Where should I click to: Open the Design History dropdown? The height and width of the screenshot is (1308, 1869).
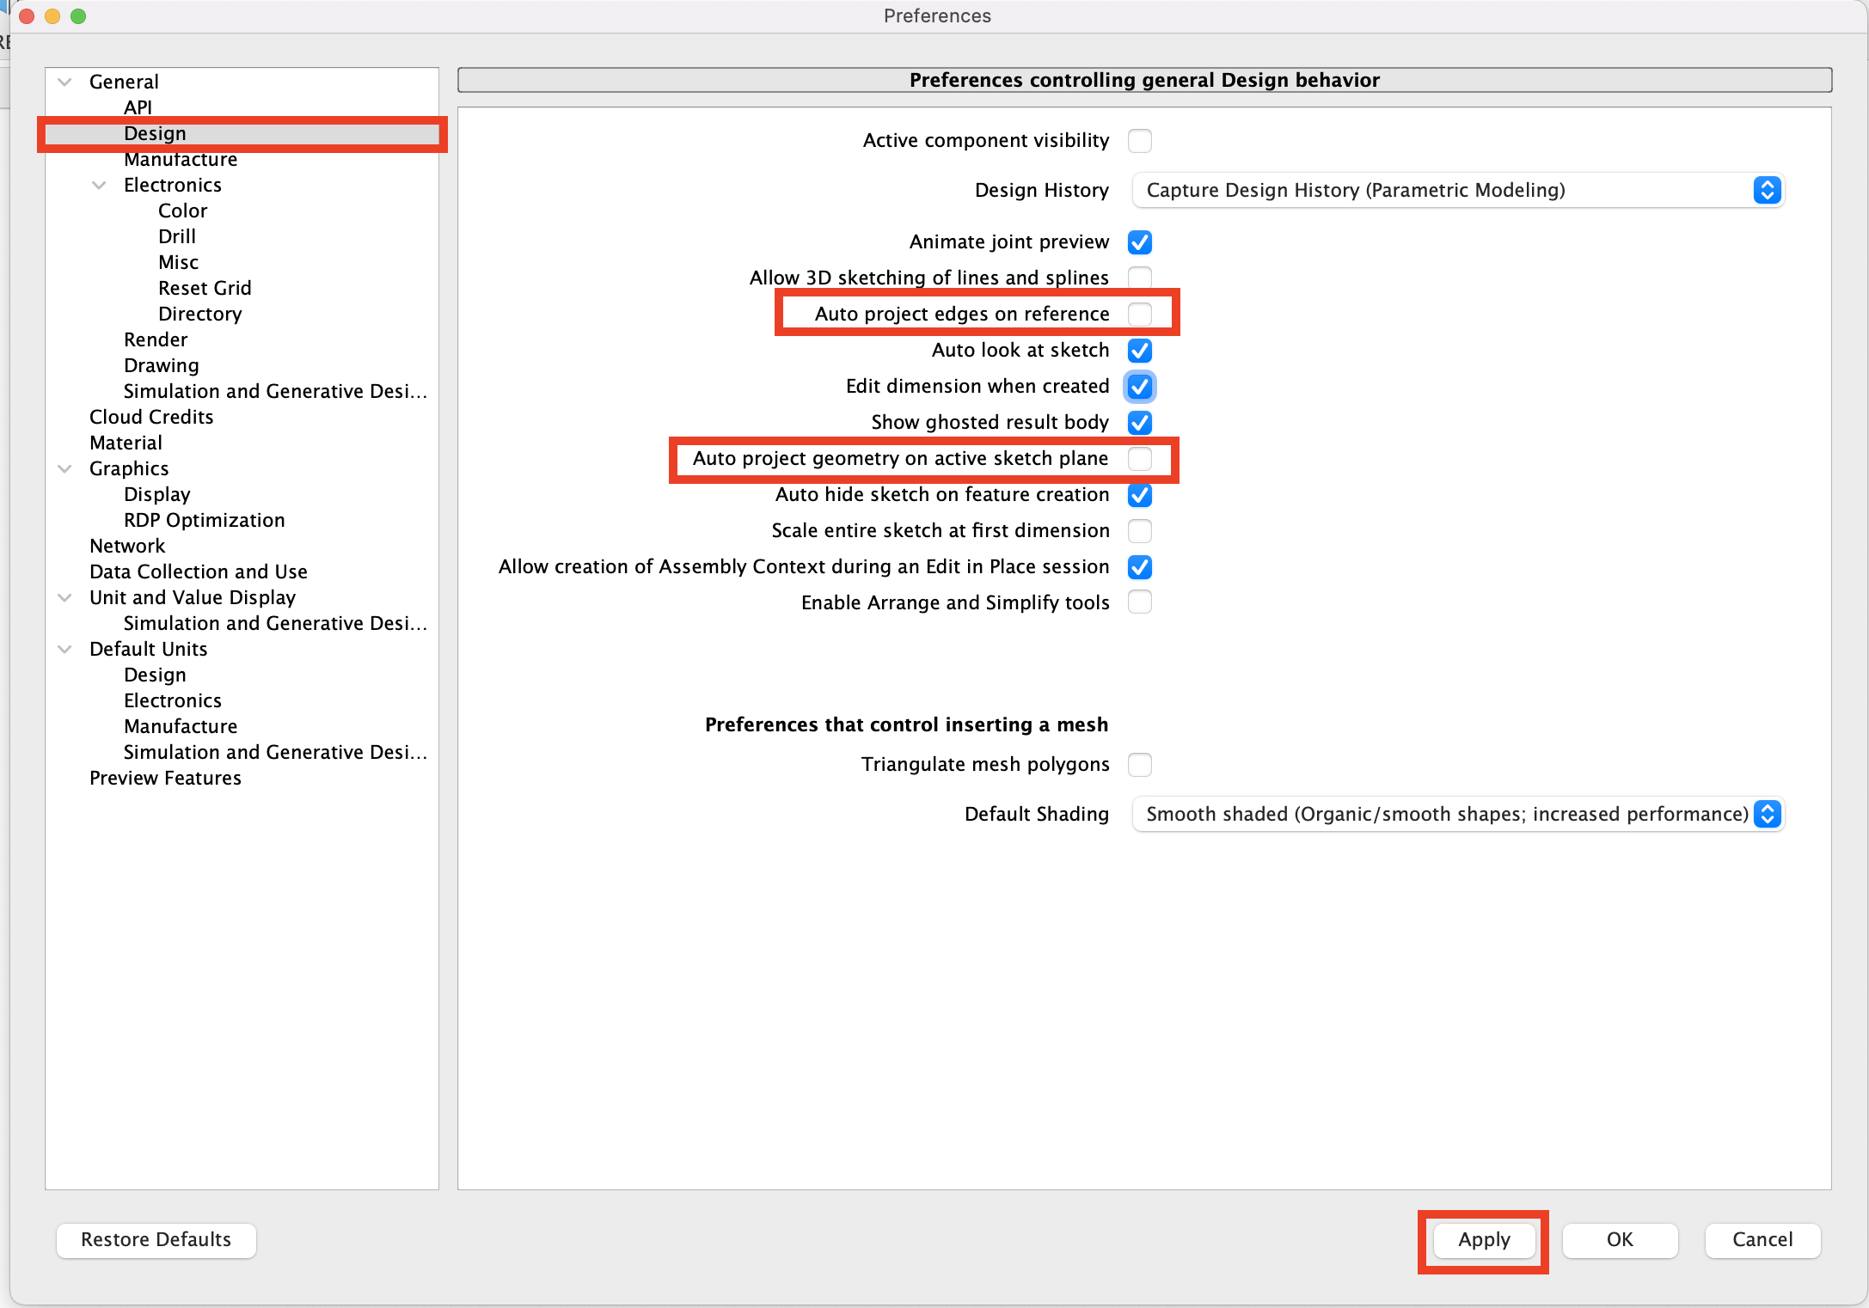click(x=1458, y=191)
